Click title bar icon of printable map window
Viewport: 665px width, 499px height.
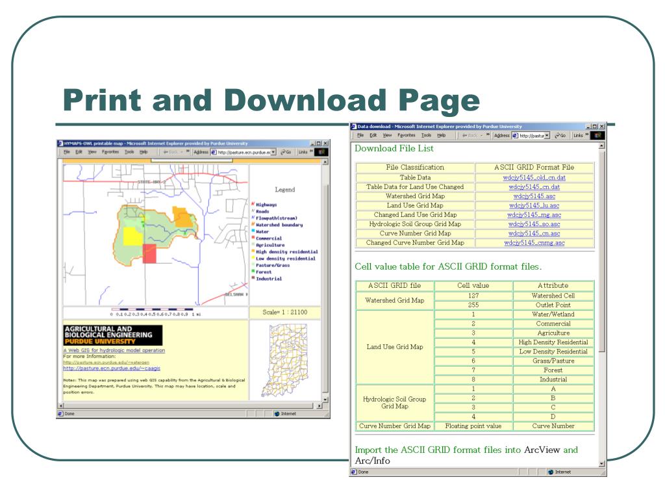[x=60, y=144]
